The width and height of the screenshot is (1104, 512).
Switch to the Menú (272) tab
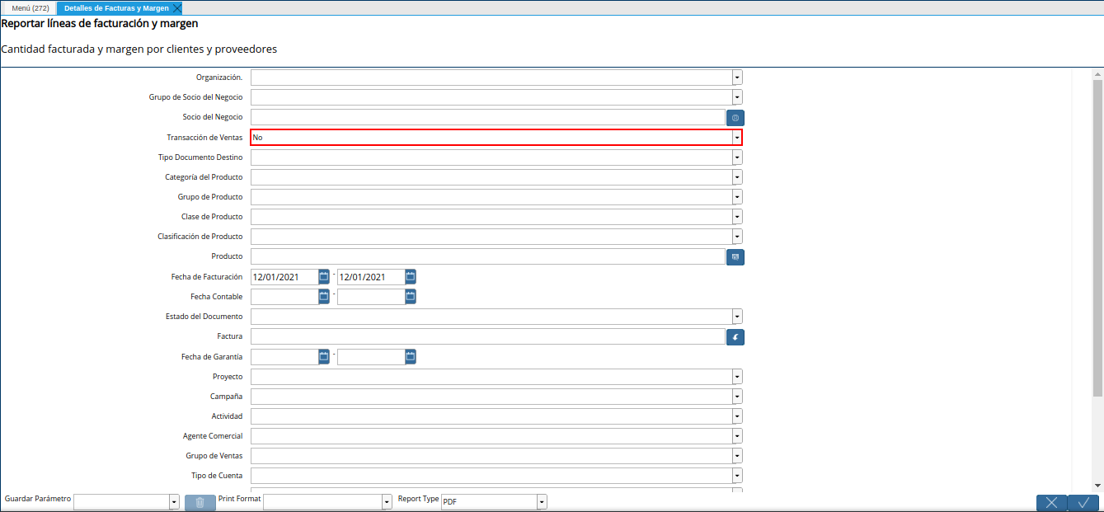click(x=31, y=8)
